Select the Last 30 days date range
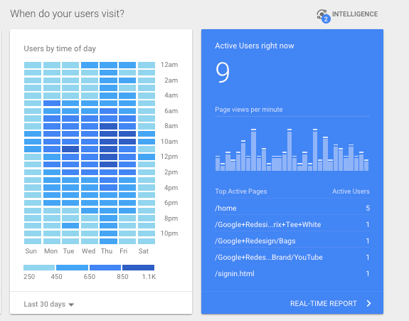The image size is (409, 321). 44,304
